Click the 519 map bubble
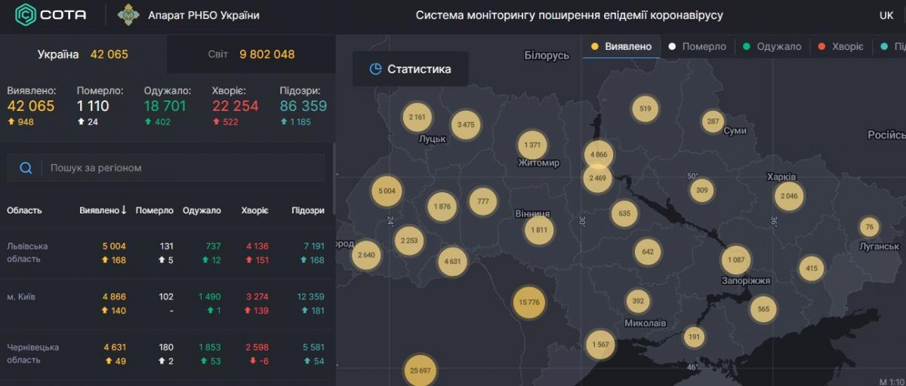 (645, 109)
